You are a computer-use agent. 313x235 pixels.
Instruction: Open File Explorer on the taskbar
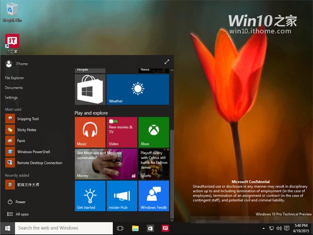click(135, 228)
